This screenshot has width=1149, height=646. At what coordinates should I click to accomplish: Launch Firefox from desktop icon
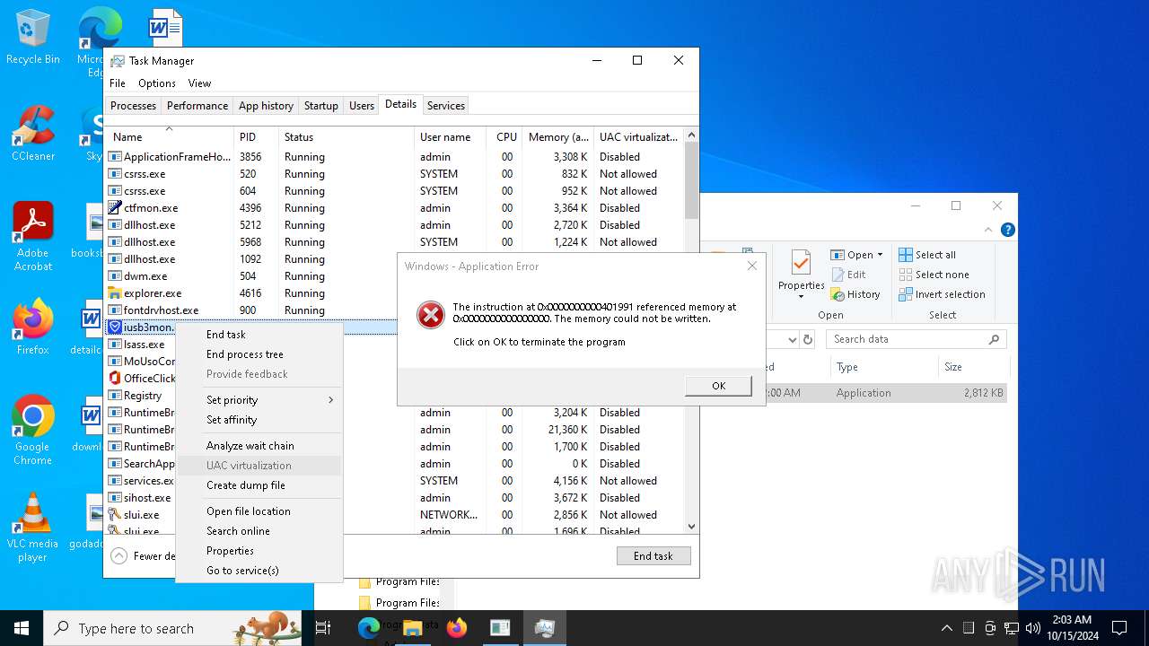33,327
